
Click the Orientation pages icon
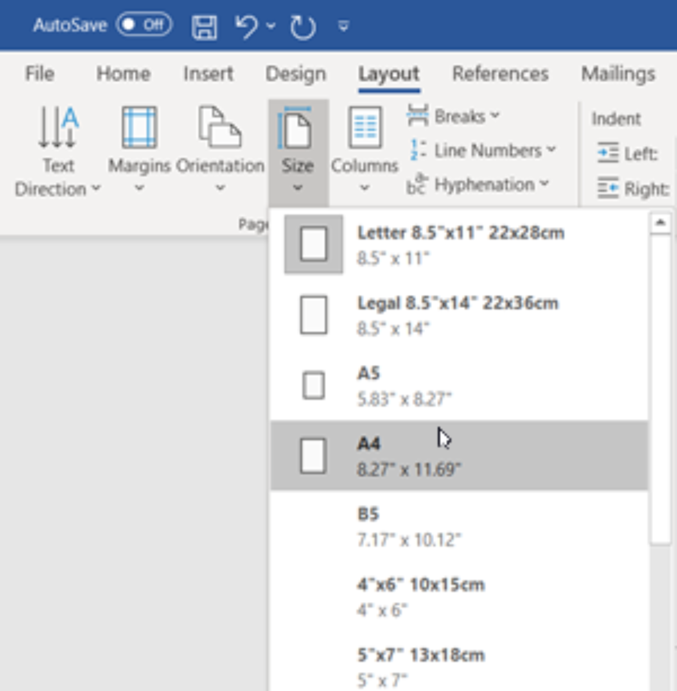(x=219, y=127)
